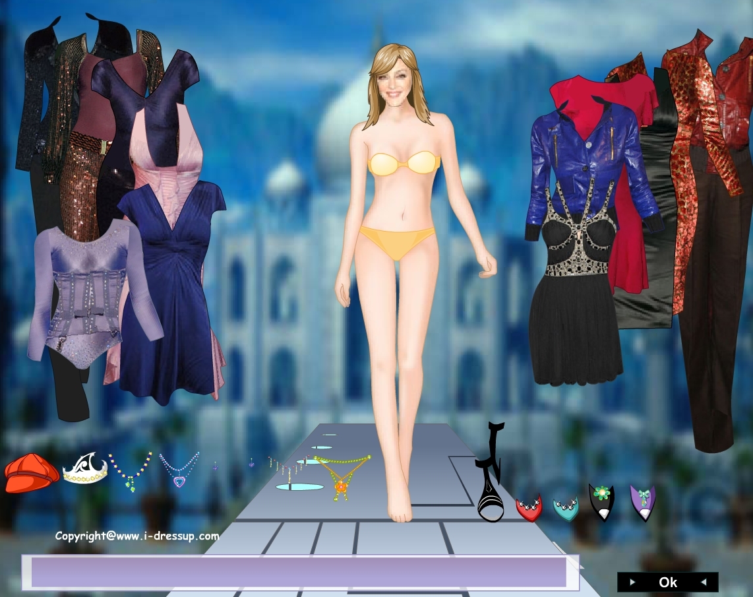This screenshot has width=753, height=597.
Task: Select the white tiara crown
Action: [x=85, y=468]
